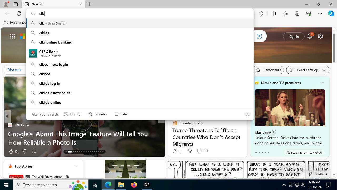Screen dimensions: 337x190
Task: Choose the 'ctbids' suggestion
Action: tap(140, 33)
